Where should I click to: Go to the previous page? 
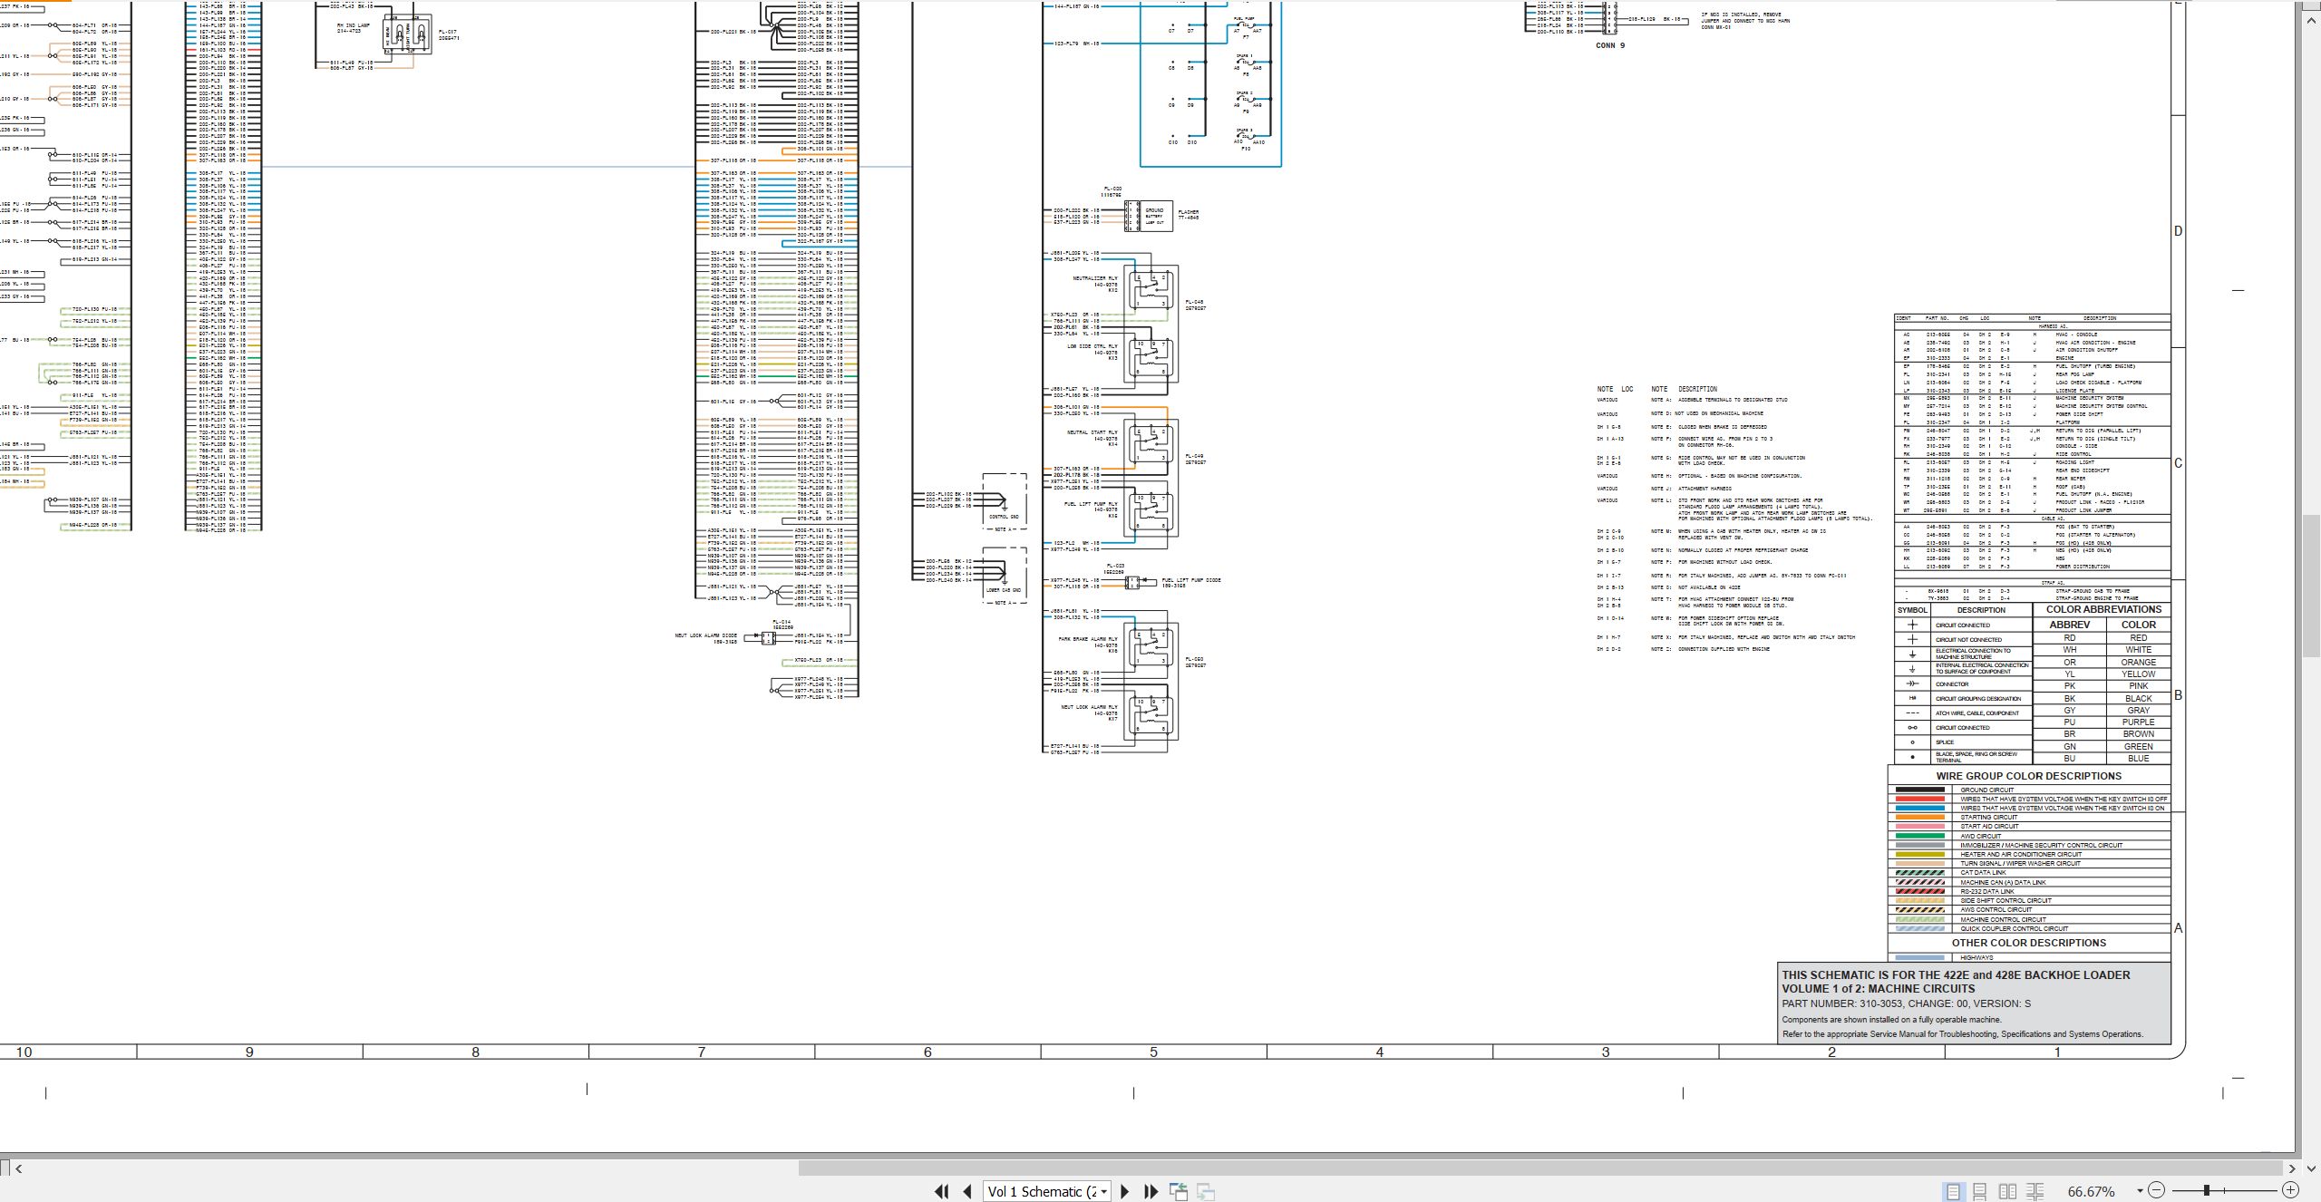click(x=966, y=1191)
